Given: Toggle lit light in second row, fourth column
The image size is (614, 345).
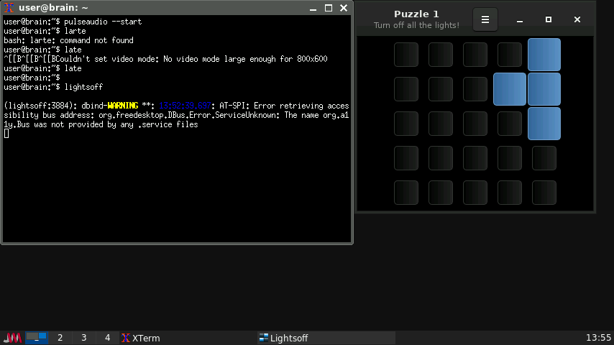Looking at the screenshot, I should click(509, 89).
